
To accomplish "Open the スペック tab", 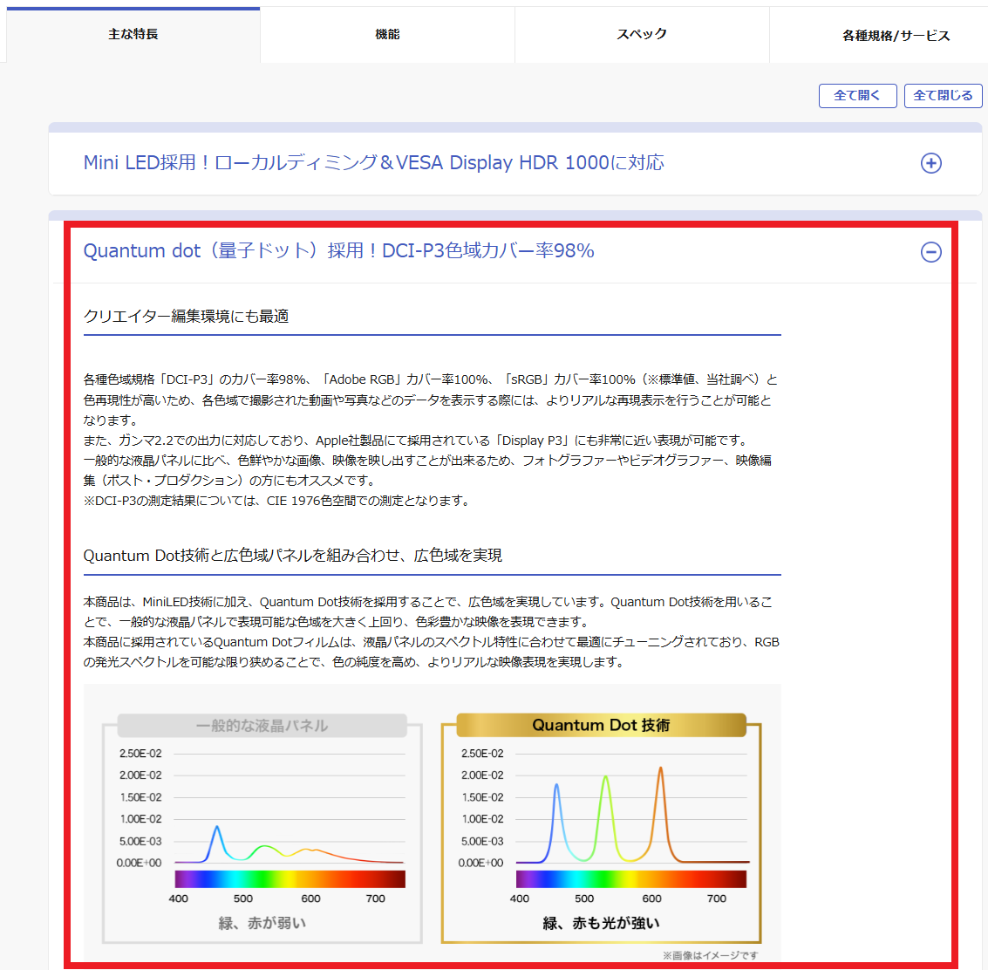I will coord(642,34).
